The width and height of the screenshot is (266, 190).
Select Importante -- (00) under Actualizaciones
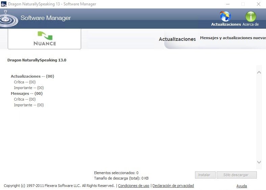click(x=29, y=88)
